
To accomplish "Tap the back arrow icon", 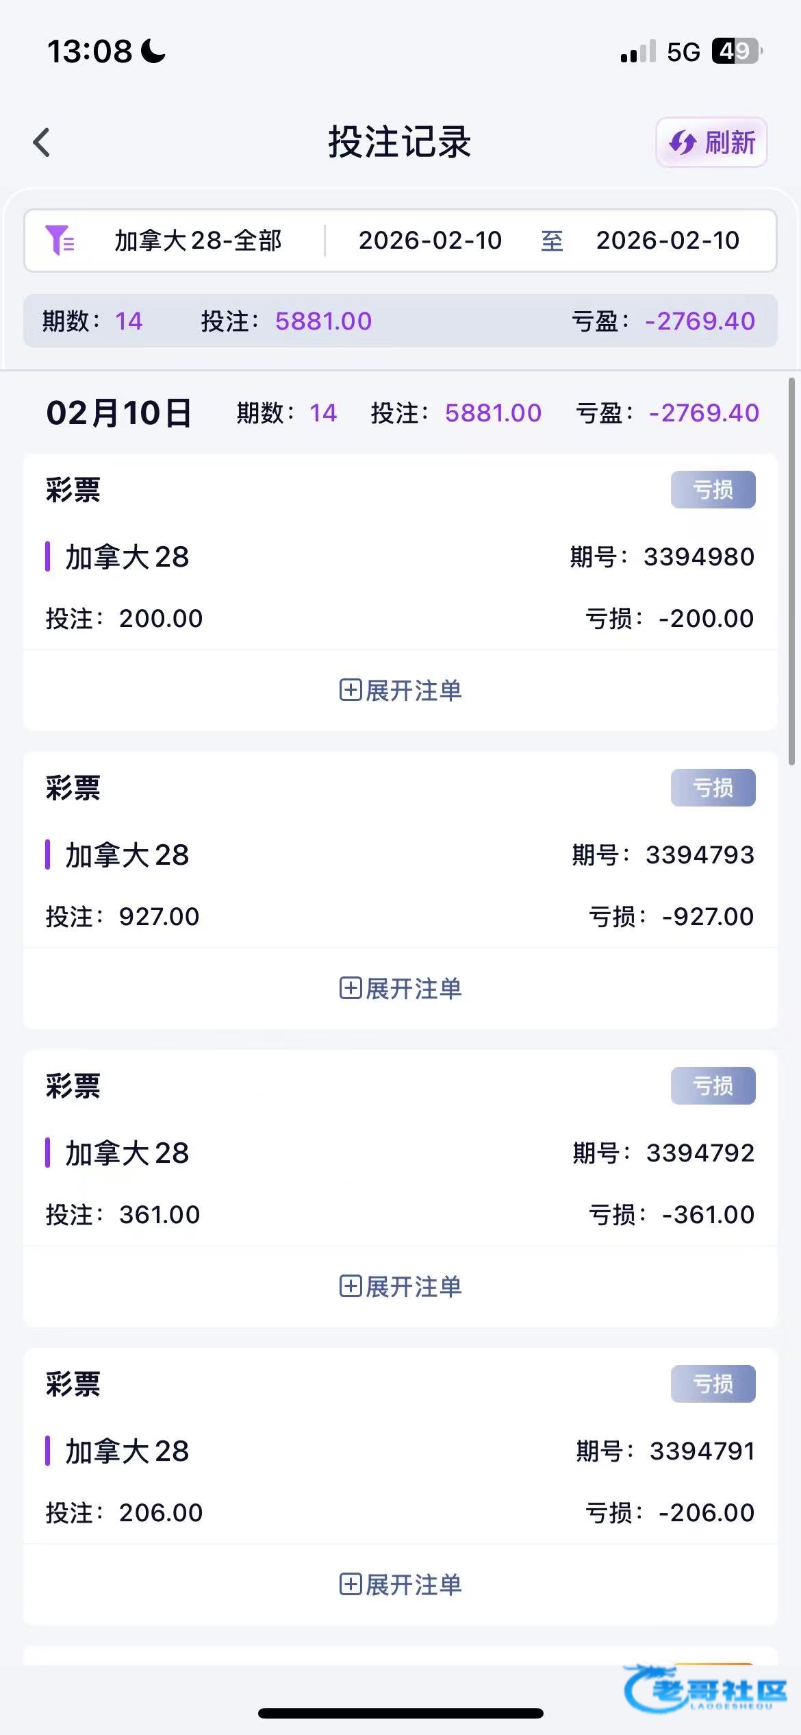I will pos(42,143).
